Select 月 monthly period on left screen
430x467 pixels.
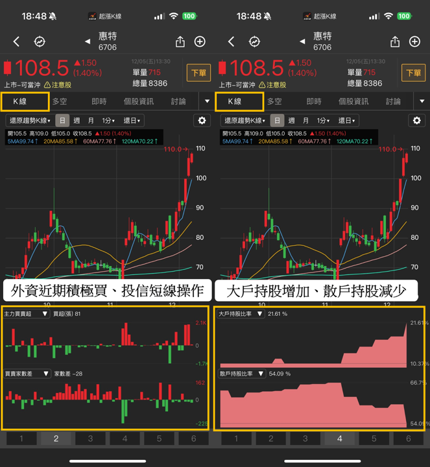click(x=91, y=121)
